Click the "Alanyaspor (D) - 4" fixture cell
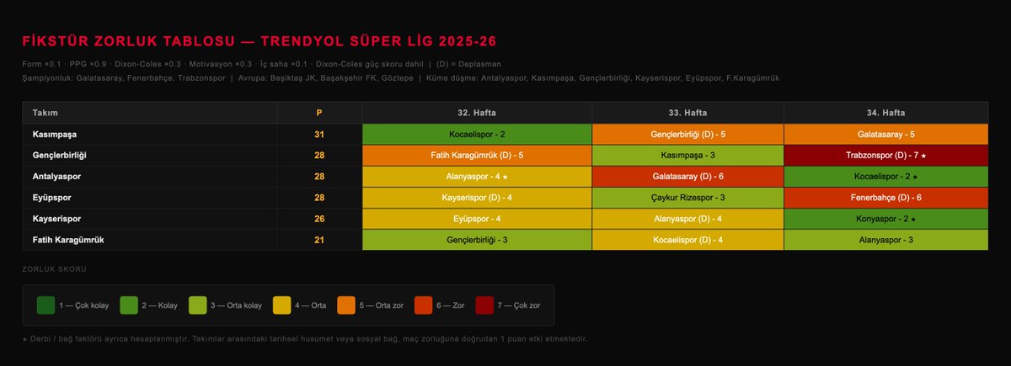Screen dimensions: 1011x366 coord(687,219)
